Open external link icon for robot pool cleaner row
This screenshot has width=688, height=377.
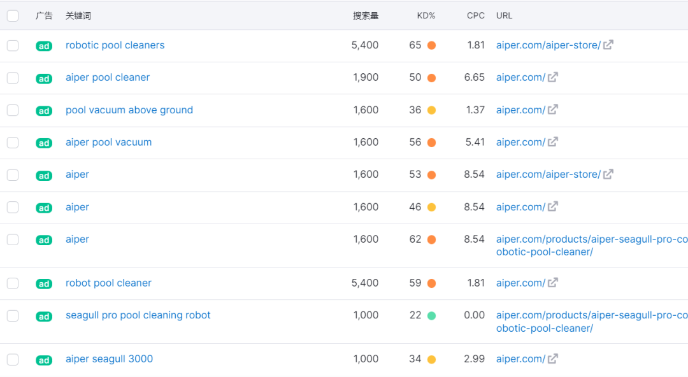[x=553, y=283]
